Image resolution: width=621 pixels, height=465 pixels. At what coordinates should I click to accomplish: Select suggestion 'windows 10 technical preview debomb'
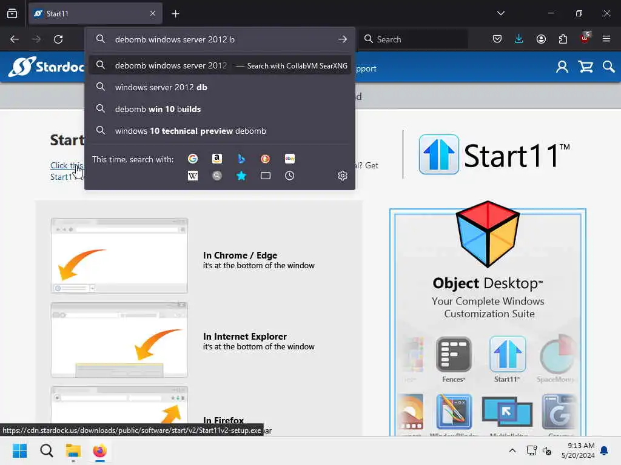(220, 131)
